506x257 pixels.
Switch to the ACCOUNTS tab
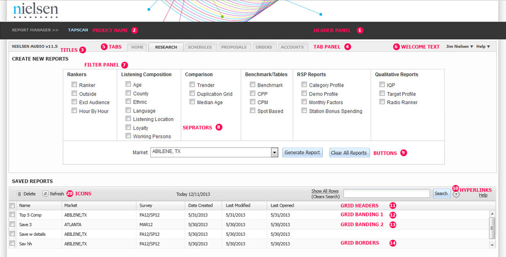click(292, 47)
